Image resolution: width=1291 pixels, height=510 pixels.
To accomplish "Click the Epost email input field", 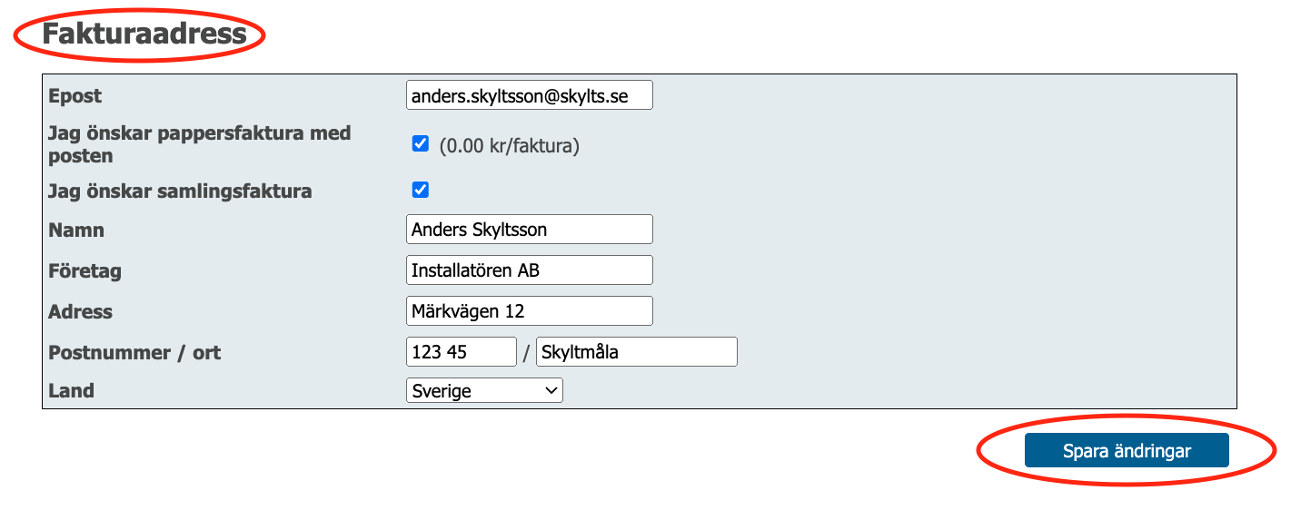I will pos(529,95).
